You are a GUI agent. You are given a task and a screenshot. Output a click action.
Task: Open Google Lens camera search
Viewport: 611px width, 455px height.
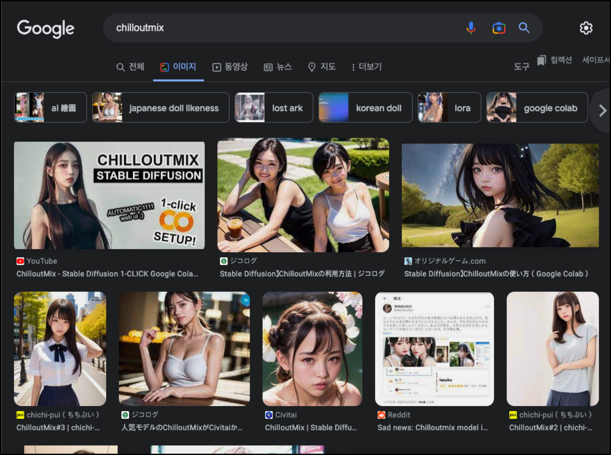[x=499, y=28]
